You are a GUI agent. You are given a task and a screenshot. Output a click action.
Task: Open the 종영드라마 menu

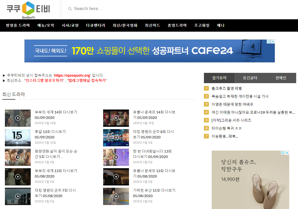pyautogui.click(x=177, y=25)
